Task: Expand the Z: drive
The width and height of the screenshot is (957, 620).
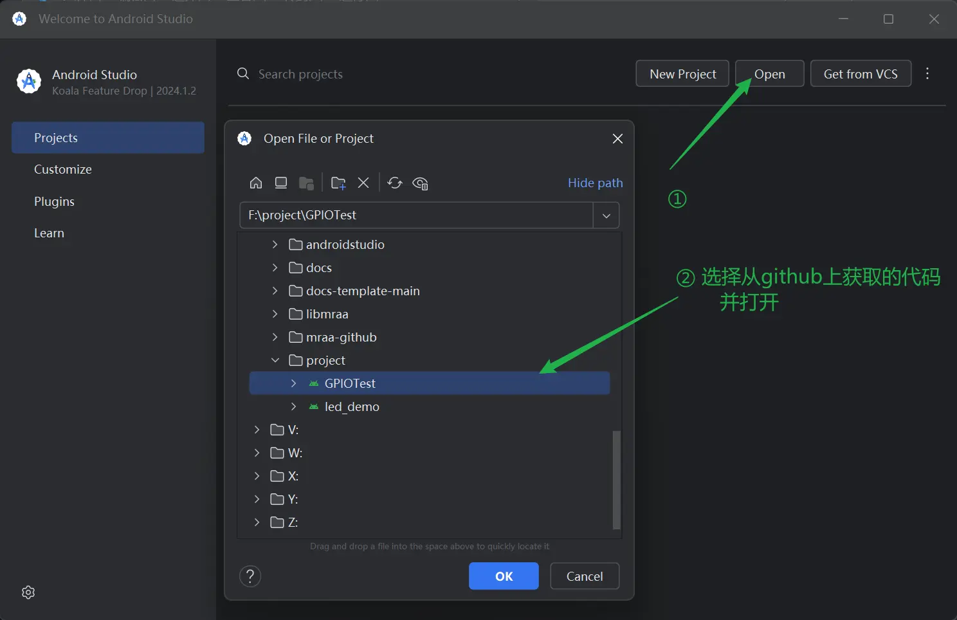Action: (x=257, y=522)
